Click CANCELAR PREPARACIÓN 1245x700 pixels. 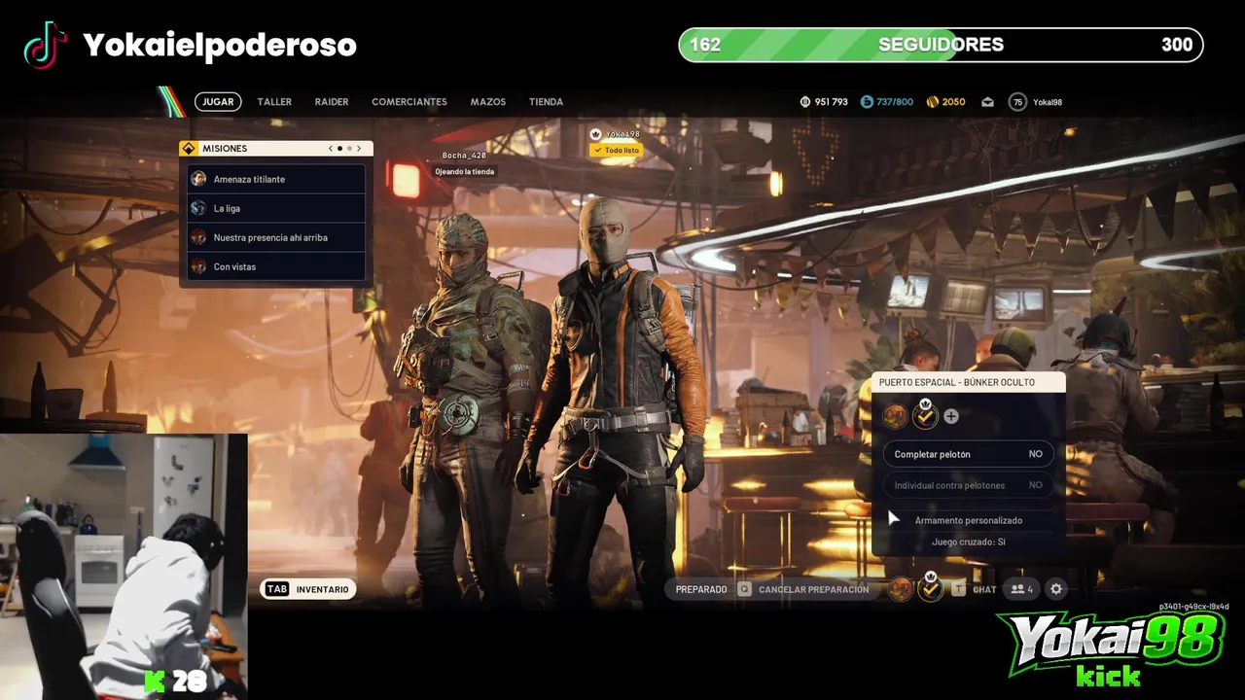coord(813,589)
